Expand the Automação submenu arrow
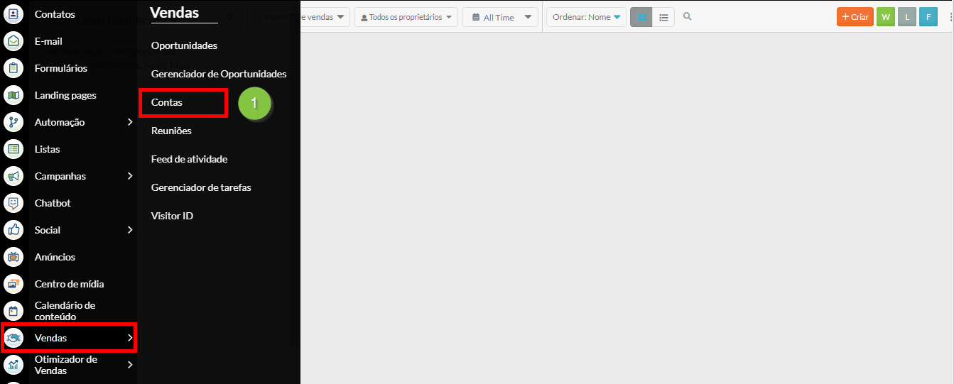 [130, 122]
